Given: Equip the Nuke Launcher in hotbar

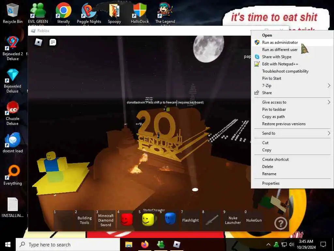Looking at the screenshot, I should (233, 220).
